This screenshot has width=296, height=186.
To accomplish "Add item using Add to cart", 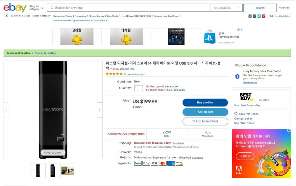I will point(205,112).
